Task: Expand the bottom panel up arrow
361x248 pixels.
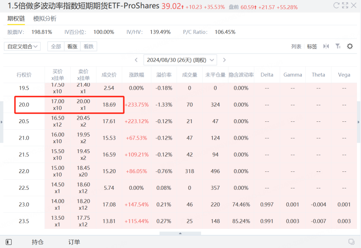Action: (x=180, y=233)
